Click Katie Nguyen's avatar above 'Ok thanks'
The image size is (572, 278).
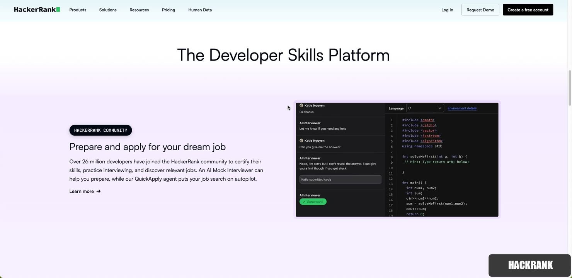(301, 105)
